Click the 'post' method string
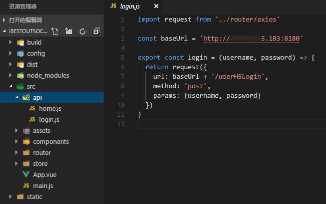 pos(196,86)
